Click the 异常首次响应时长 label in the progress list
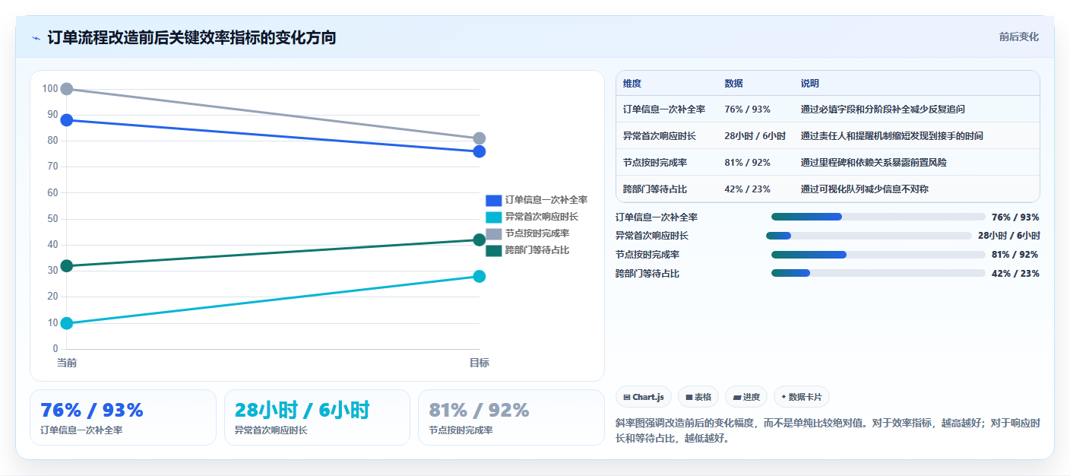 coord(652,236)
